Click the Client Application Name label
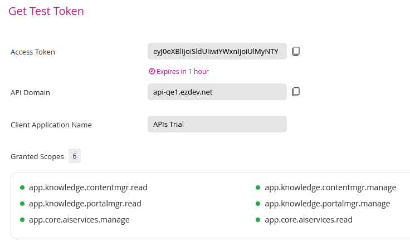The image size is (410, 247). 51,125
